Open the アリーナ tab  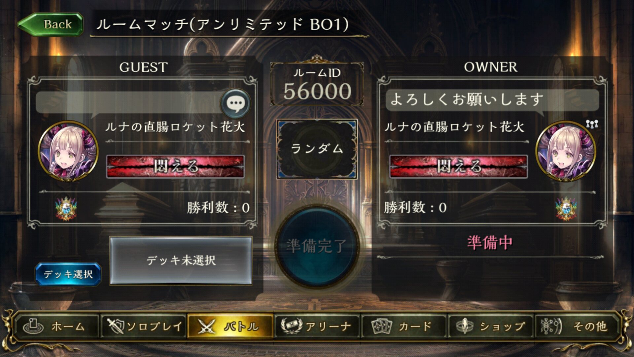tap(317, 326)
